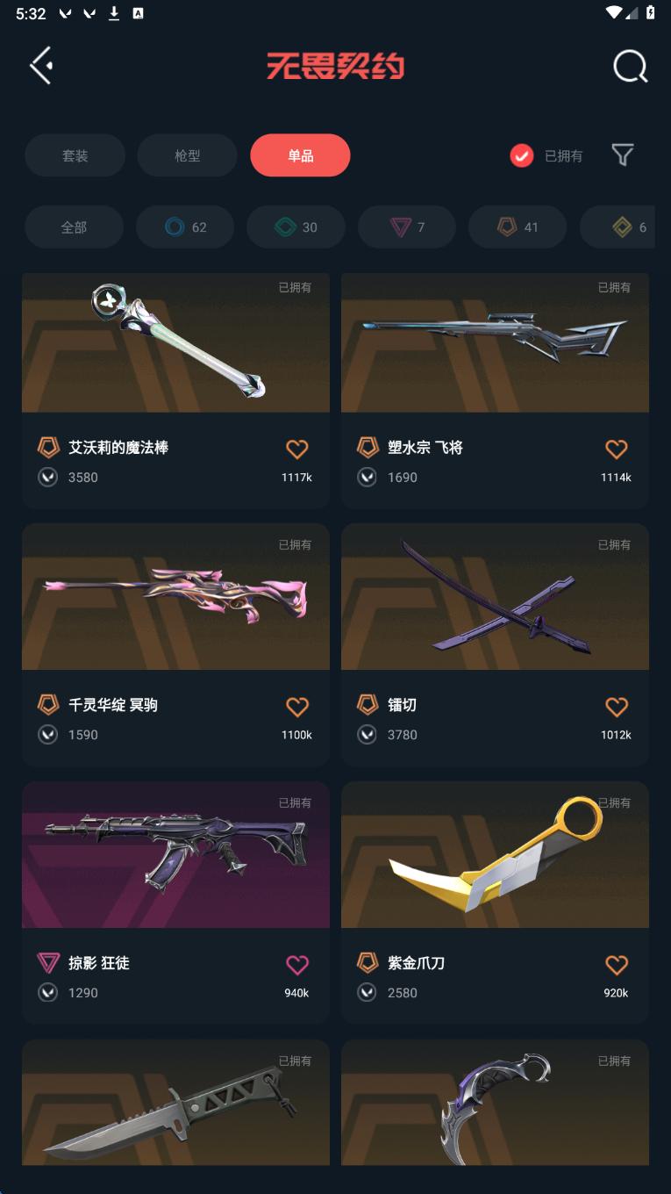Select the 全部 rarity filter
The width and height of the screenshot is (671, 1194).
point(74,227)
